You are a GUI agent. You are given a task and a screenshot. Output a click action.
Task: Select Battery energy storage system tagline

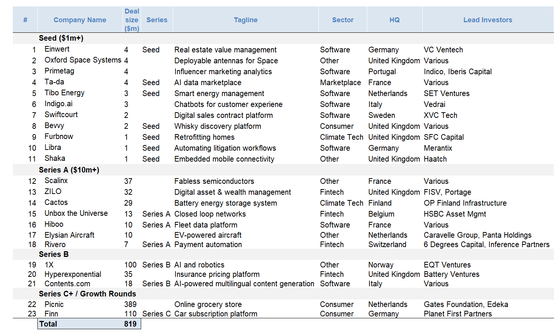point(226,203)
